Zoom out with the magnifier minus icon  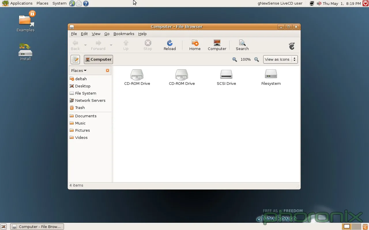[x=235, y=60]
